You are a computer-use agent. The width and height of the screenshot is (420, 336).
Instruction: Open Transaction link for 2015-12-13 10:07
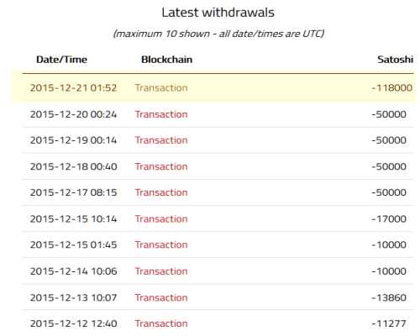(x=161, y=297)
